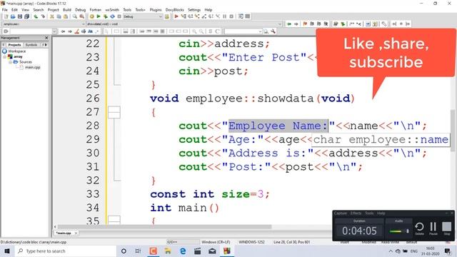Select main.cpp in the project tree
The image size is (457, 257).
(x=32, y=67)
